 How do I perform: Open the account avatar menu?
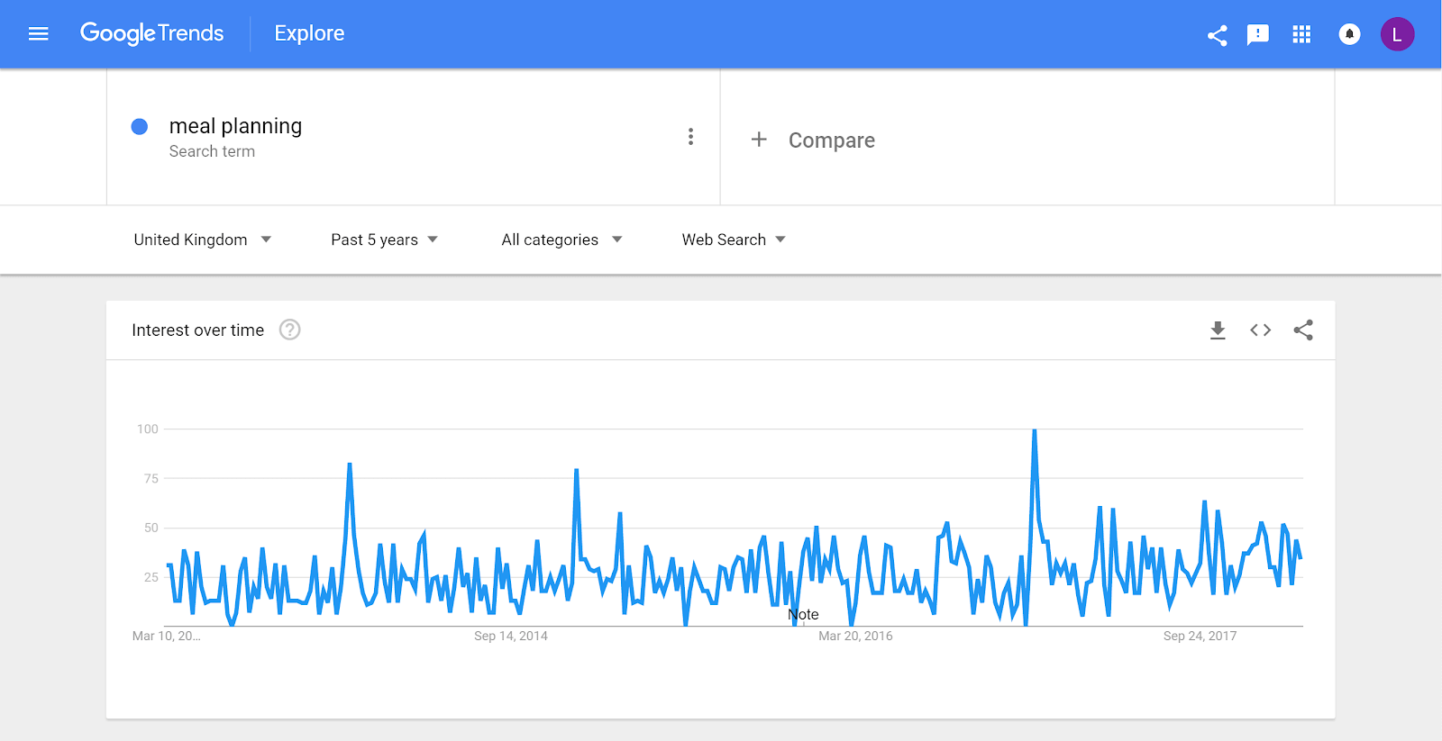click(1397, 34)
